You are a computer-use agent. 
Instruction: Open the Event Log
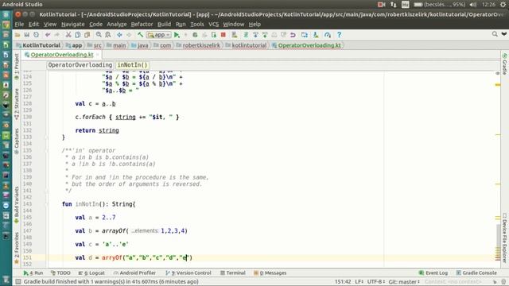point(433,273)
